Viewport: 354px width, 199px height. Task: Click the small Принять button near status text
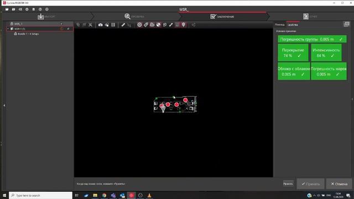(288, 184)
